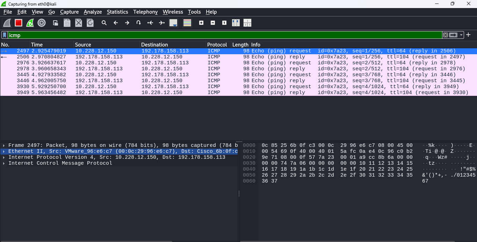The image size is (477, 242).
Task: Open the Edit menu
Action: [x=22, y=12]
